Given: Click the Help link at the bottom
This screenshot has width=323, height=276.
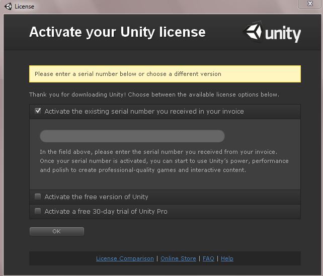Looking at the screenshot, I should coord(227,258).
